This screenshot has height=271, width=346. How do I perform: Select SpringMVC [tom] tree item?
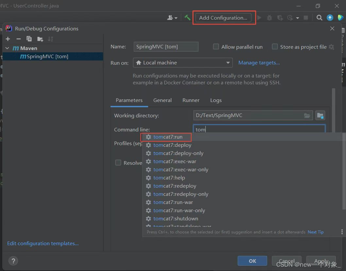(x=53, y=57)
